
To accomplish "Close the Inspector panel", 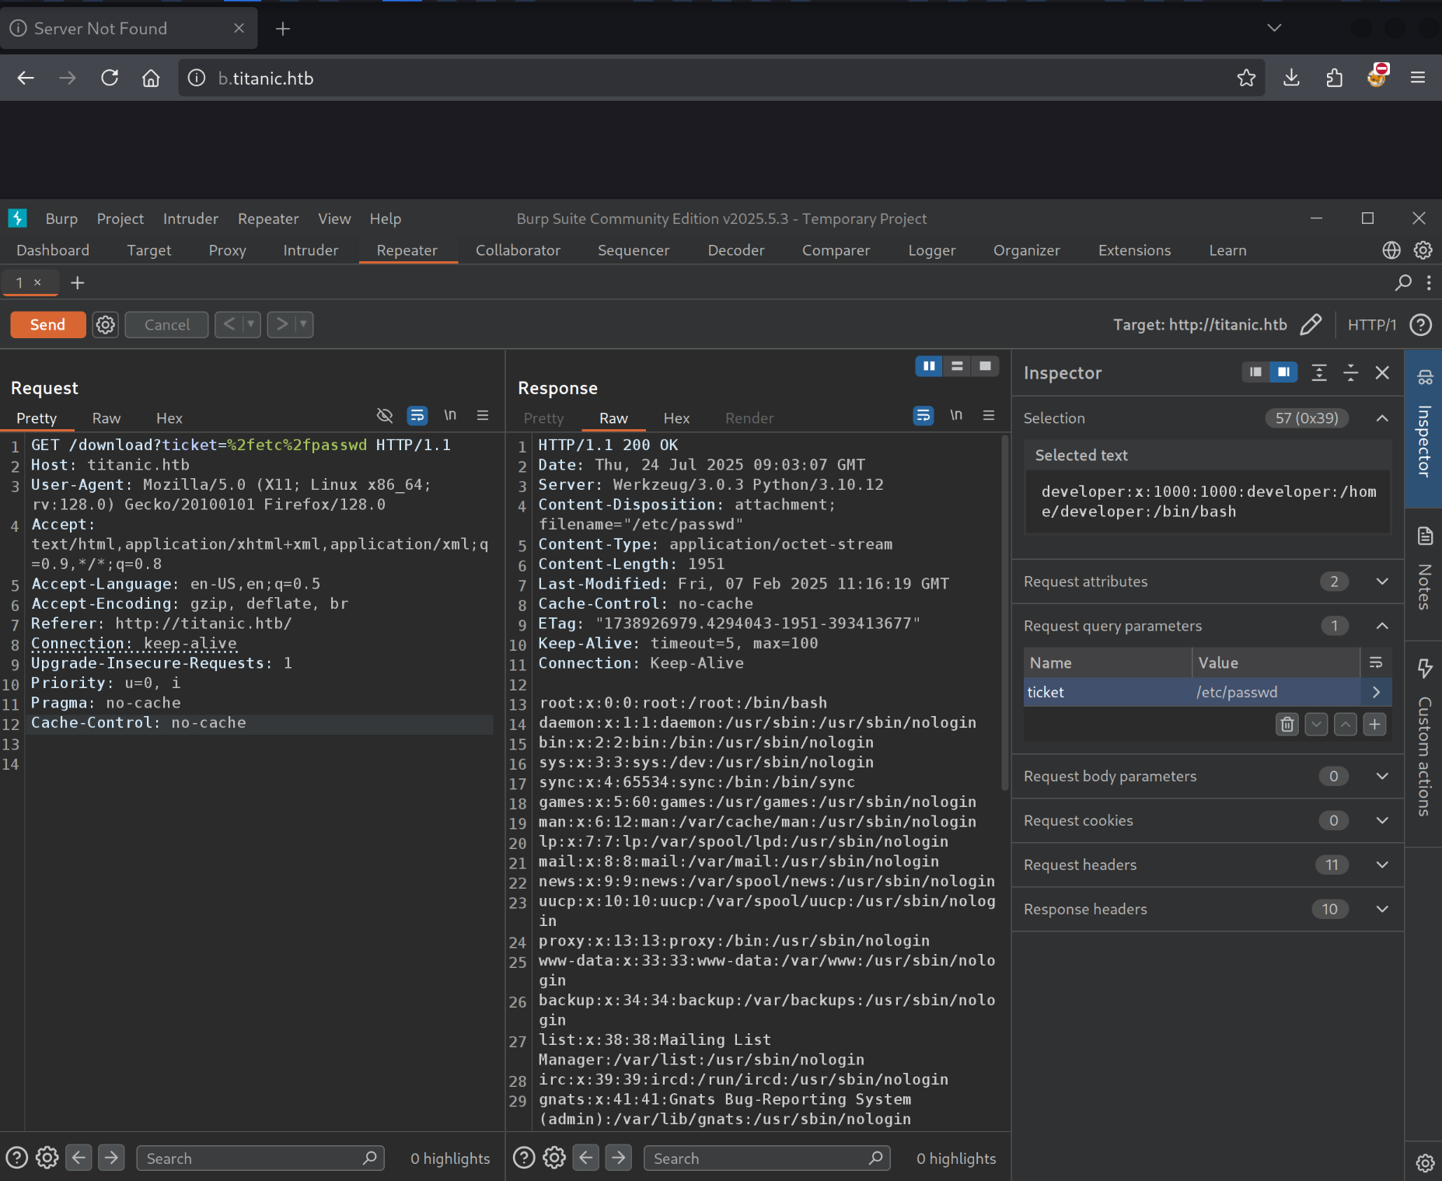I will click(x=1382, y=372).
